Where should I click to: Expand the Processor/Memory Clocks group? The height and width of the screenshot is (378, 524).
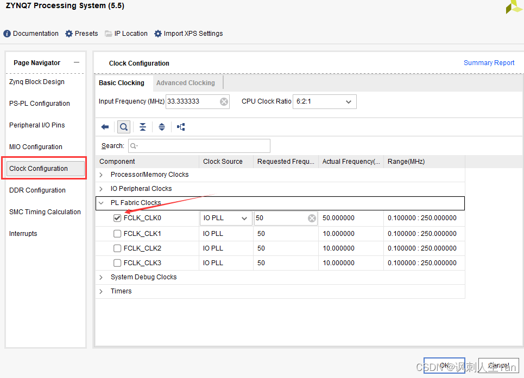[101, 175]
